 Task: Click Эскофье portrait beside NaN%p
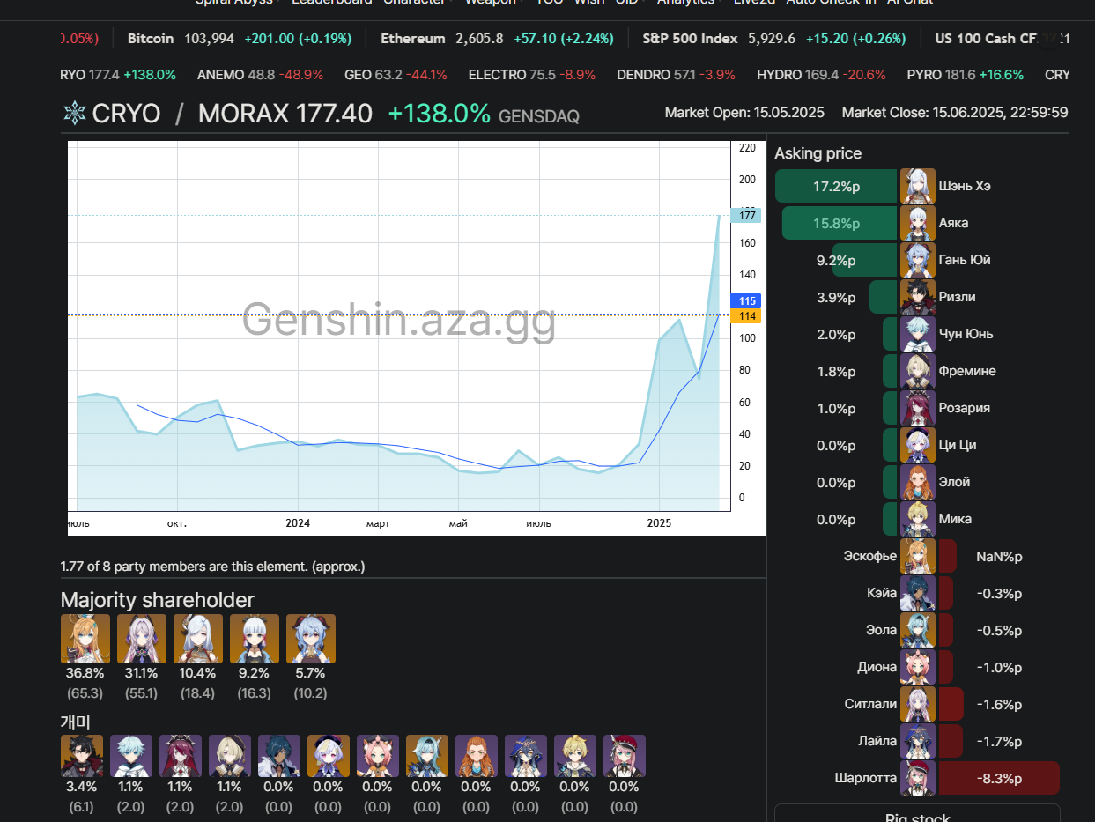918,556
